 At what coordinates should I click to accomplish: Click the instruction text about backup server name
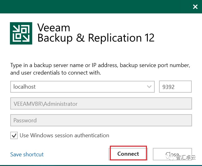coord(100,69)
